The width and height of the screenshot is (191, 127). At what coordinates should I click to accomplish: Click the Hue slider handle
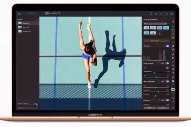pos(156,87)
